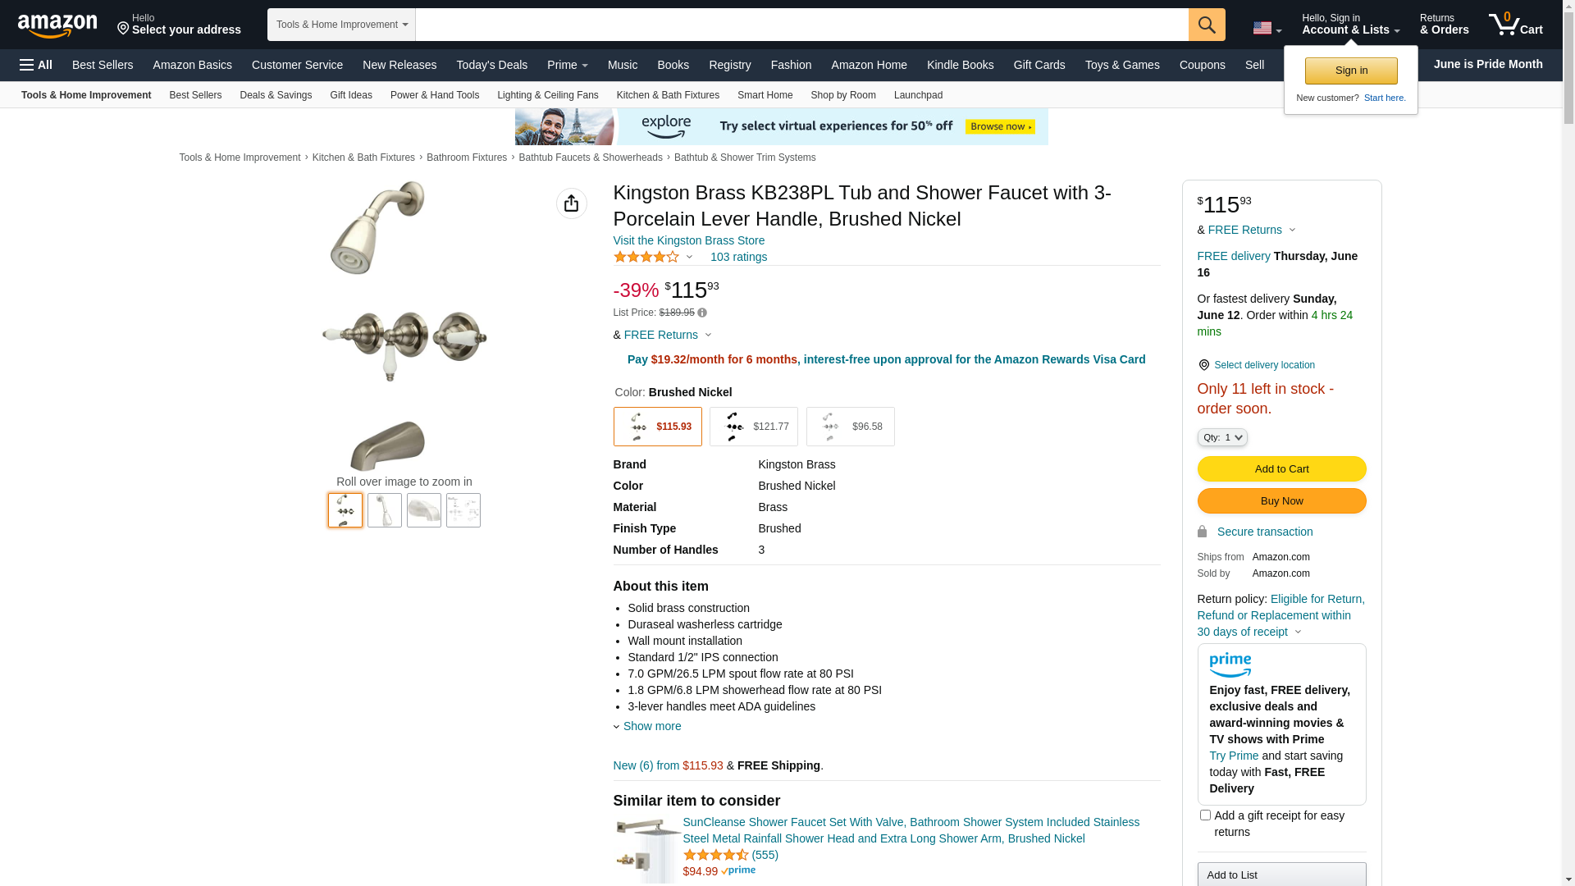Select the tub spout thumbnail image
This screenshot has height=886, width=1575.
pyautogui.click(x=424, y=510)
